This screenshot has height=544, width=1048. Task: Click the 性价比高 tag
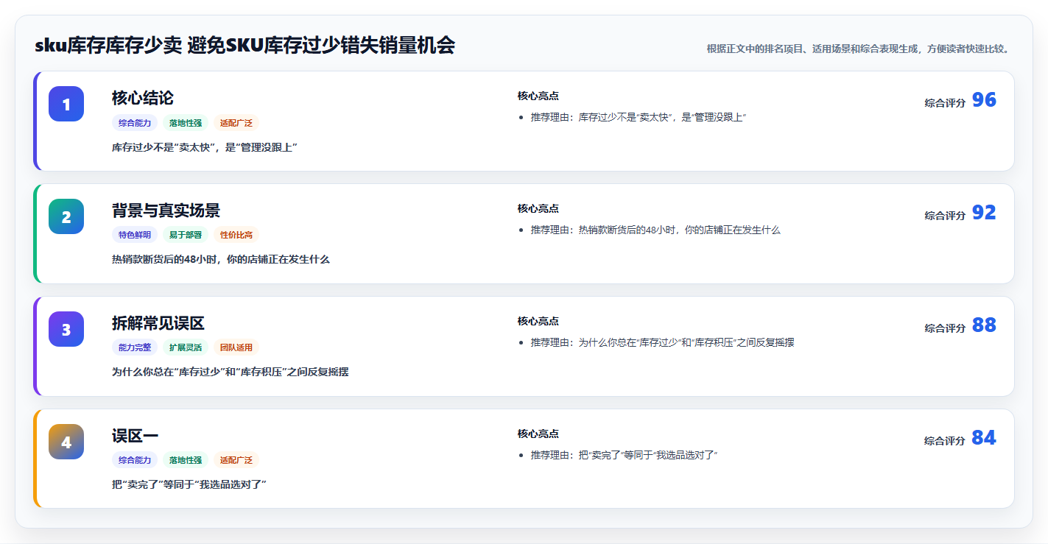point(236,235)
